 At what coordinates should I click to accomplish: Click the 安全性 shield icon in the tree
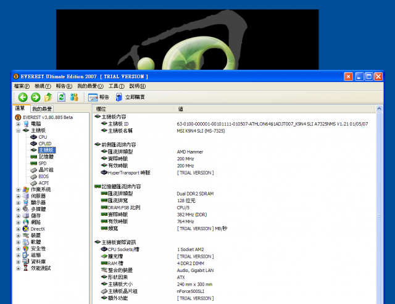tap(26, 249)
